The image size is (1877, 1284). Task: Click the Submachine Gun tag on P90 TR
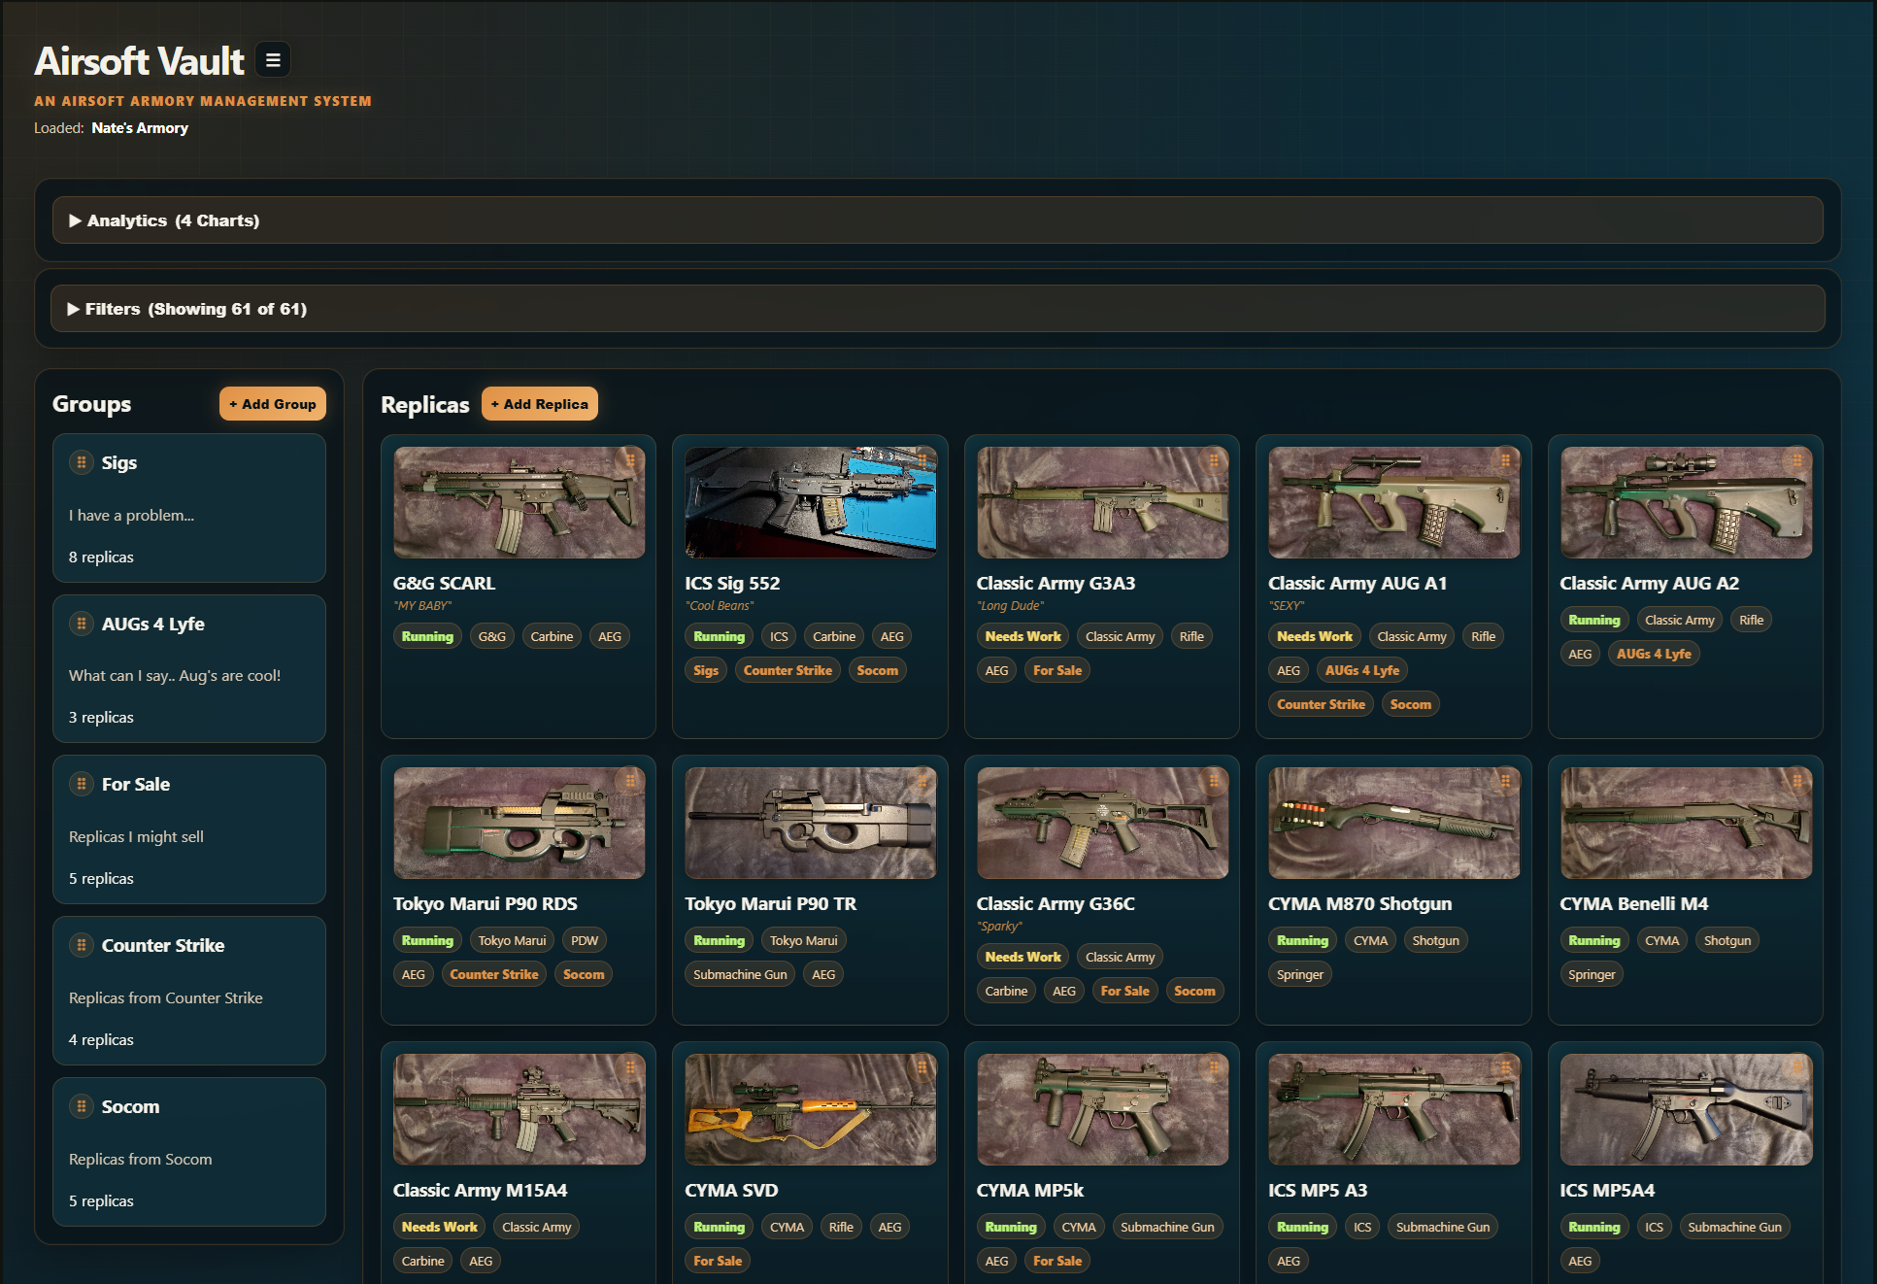point(740,974)
